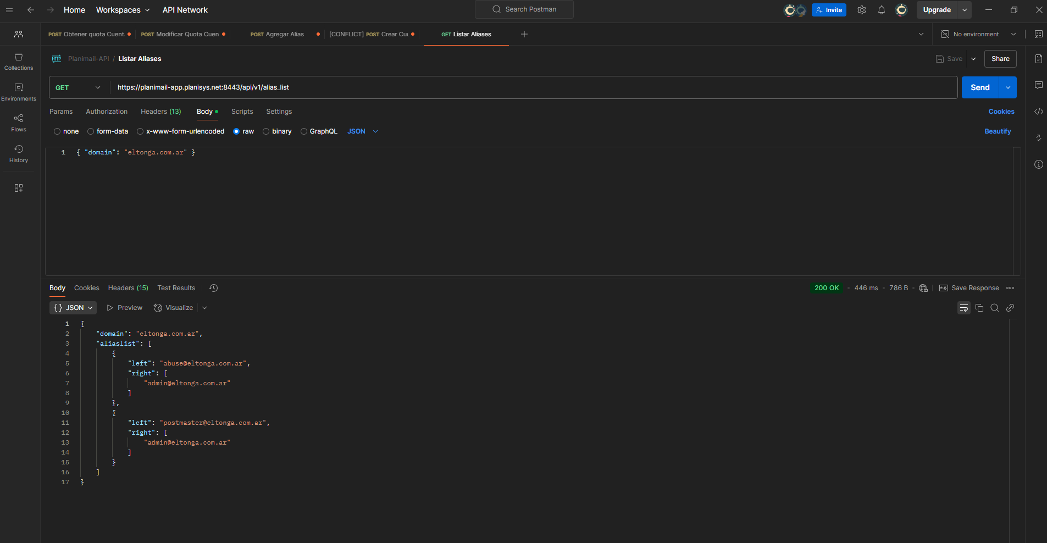Viewport: 1047px width, 543px height.
Task: Open the Obtener quota Cuent request tab
Action: [x=87, y=34]
